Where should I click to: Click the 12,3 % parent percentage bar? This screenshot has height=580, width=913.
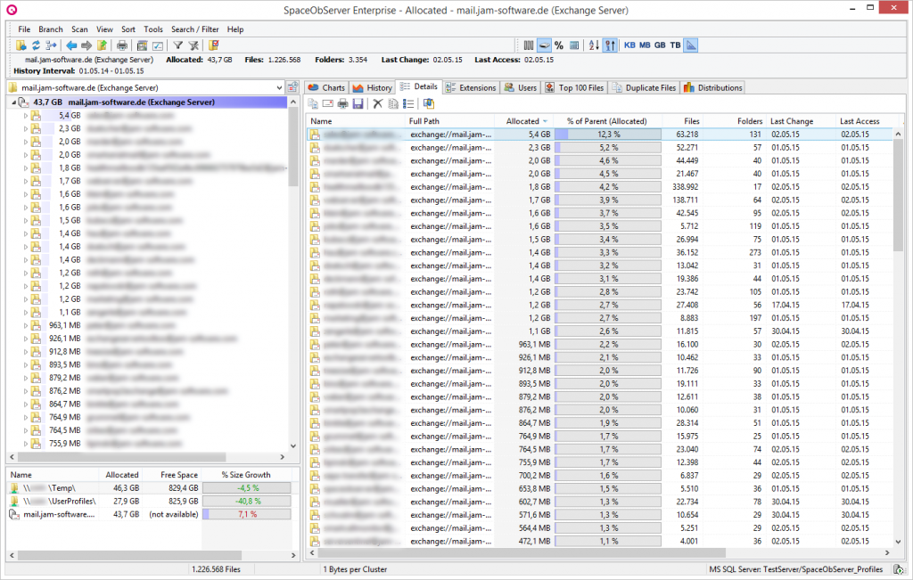pyautogui.click(x=608, y=135)
